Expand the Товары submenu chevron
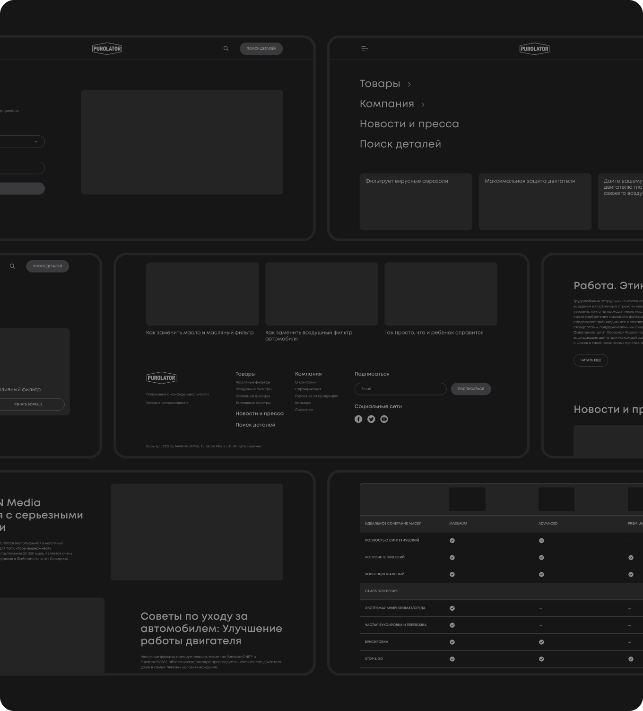The height and width of the screenshot is (711, 643). [x=409, y=84]
